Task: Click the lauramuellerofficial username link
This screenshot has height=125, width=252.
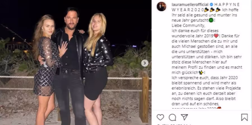Action: 190,4
